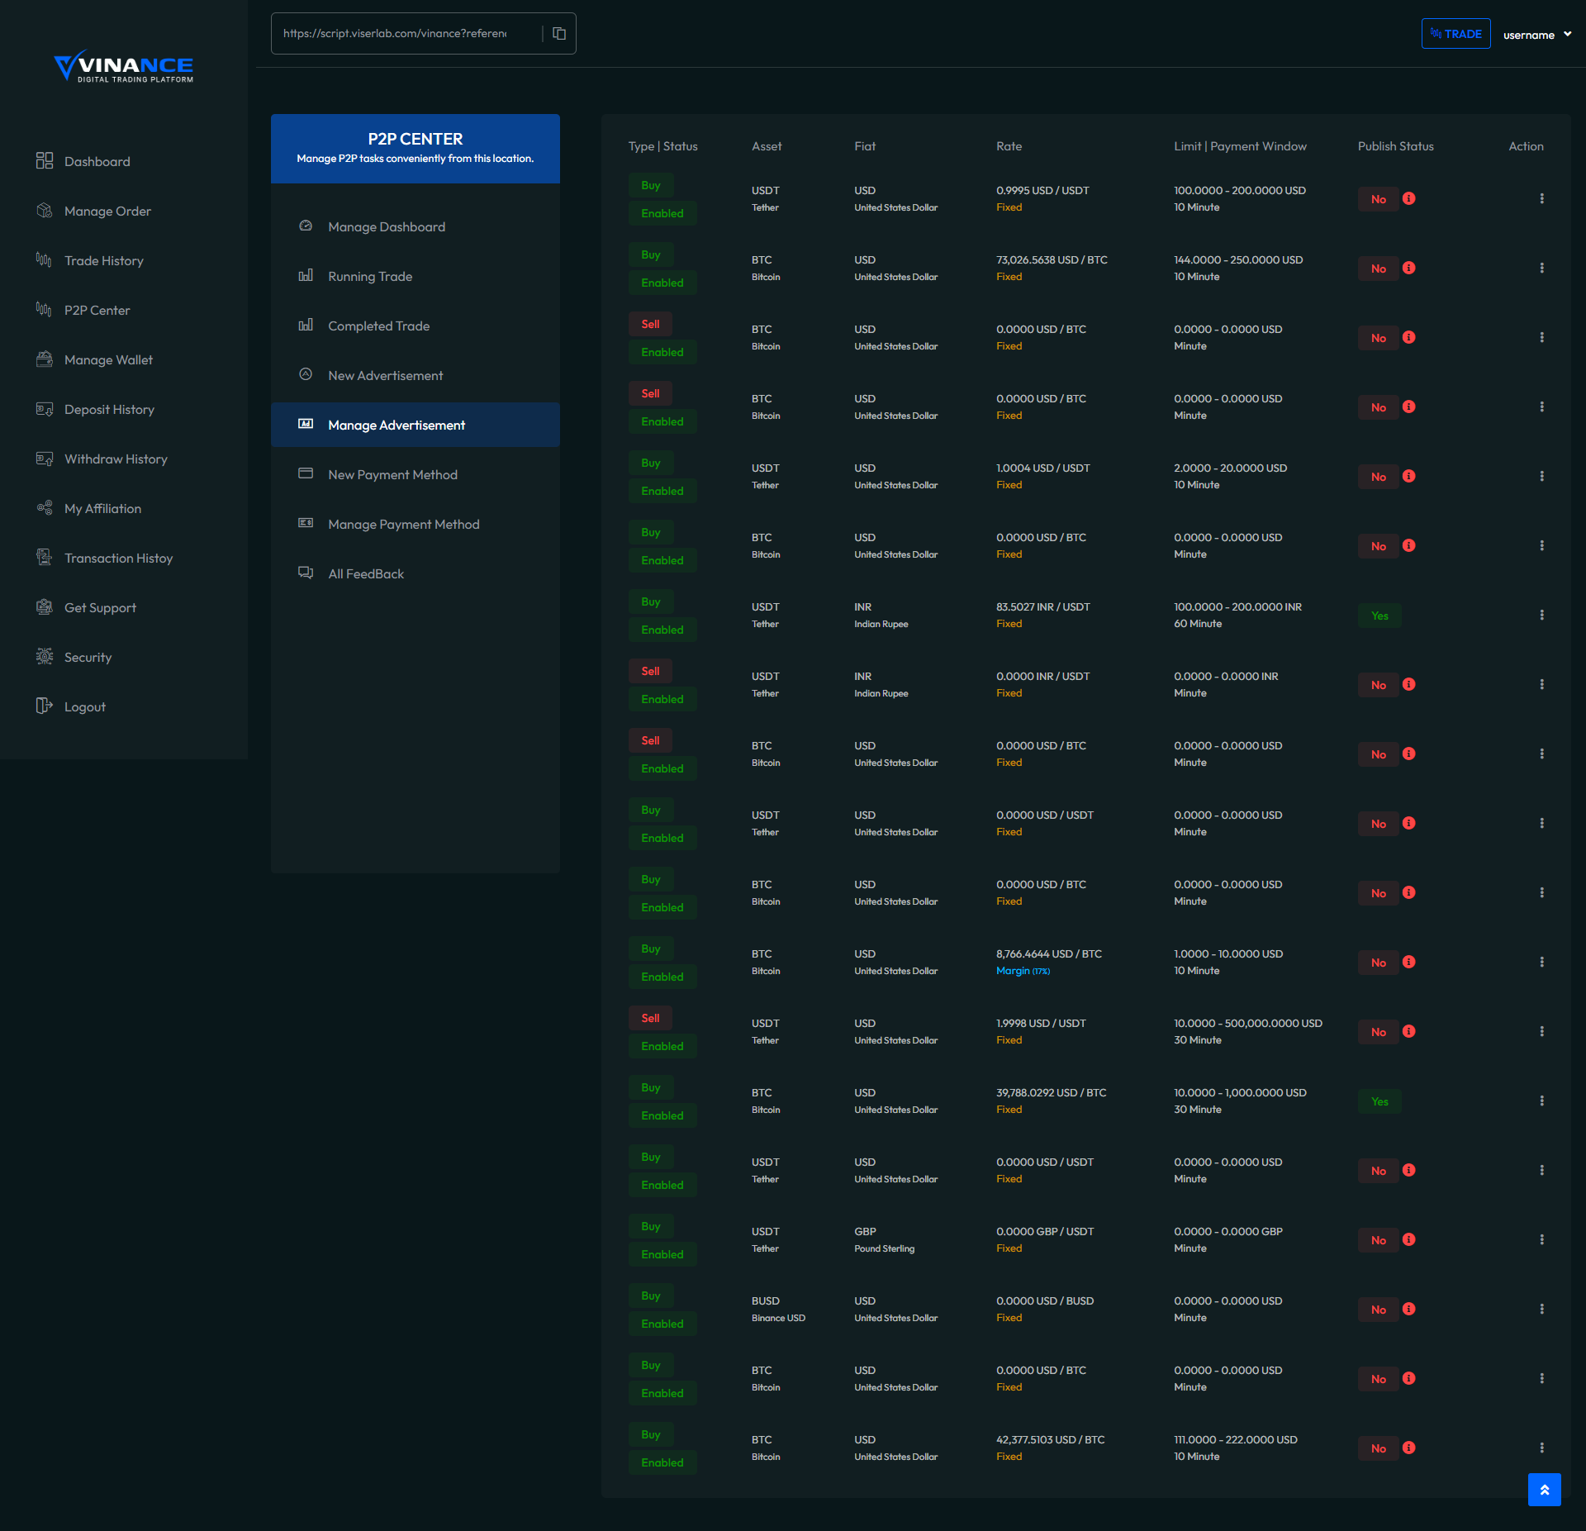Open the username dropdown menu
Viewport: 1586px width, 1531px height.
[x=1536, y=35]
